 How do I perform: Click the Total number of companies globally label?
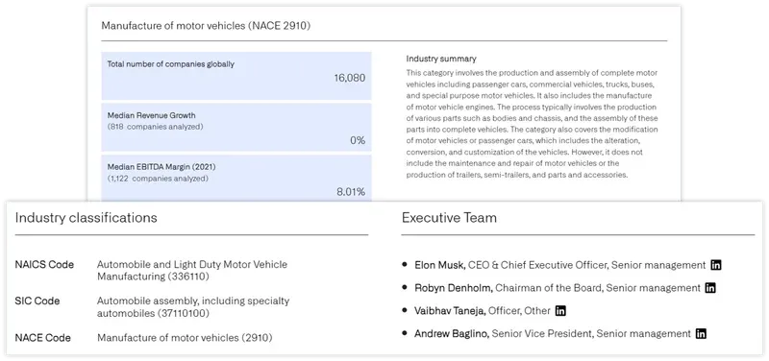click(x=171, y=63)
